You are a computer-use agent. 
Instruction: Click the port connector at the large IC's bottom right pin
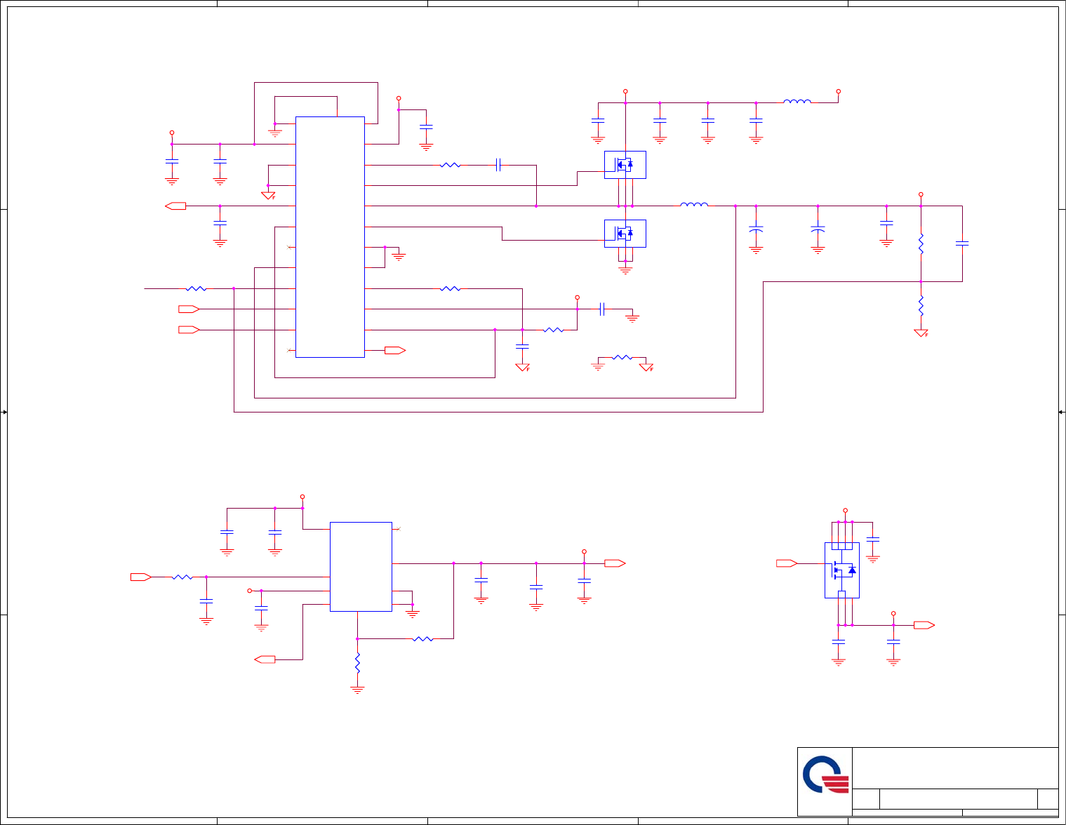tap(395, 350)
